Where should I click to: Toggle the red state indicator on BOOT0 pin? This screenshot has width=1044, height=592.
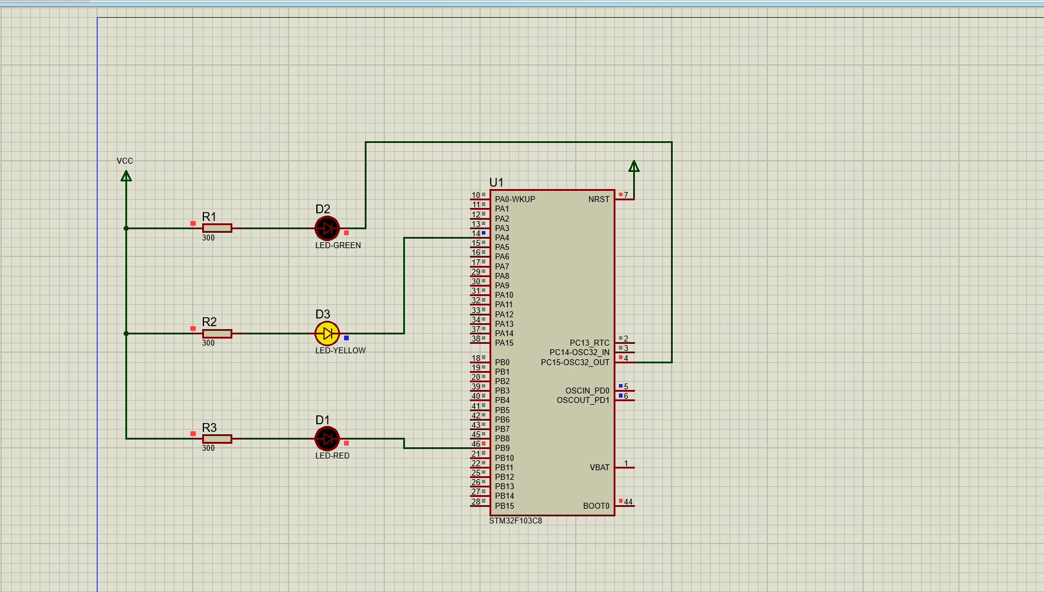pyautogui.click(x=620, y=500)
